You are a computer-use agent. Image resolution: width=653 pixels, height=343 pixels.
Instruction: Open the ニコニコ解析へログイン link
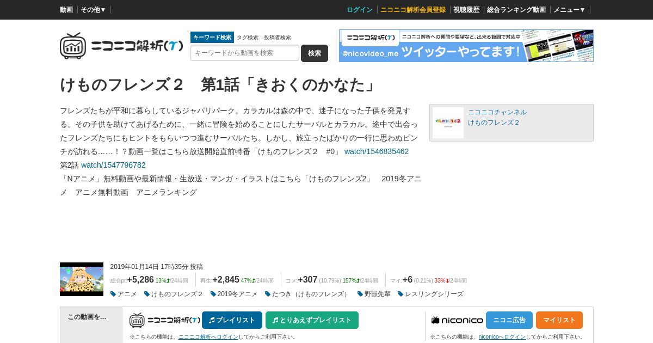[x=208, y=337]
